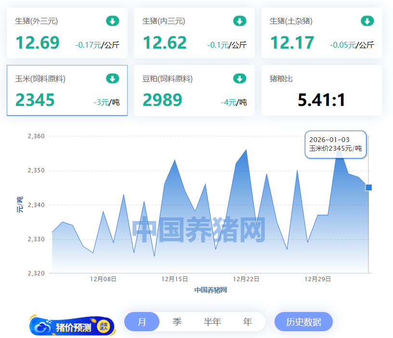Screen dimensions: 393x338
Task: Switch chart range to 月
Action: click(x=142, y=322)
